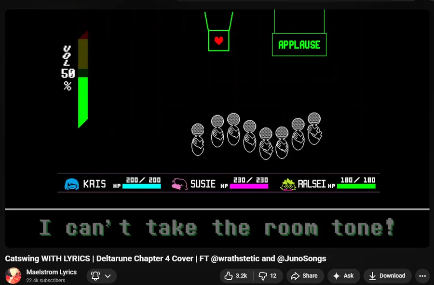Screen dimensions: 434x285
Task: Click the green APPLAUSE sign in video
Action: (x=299, y=44)
